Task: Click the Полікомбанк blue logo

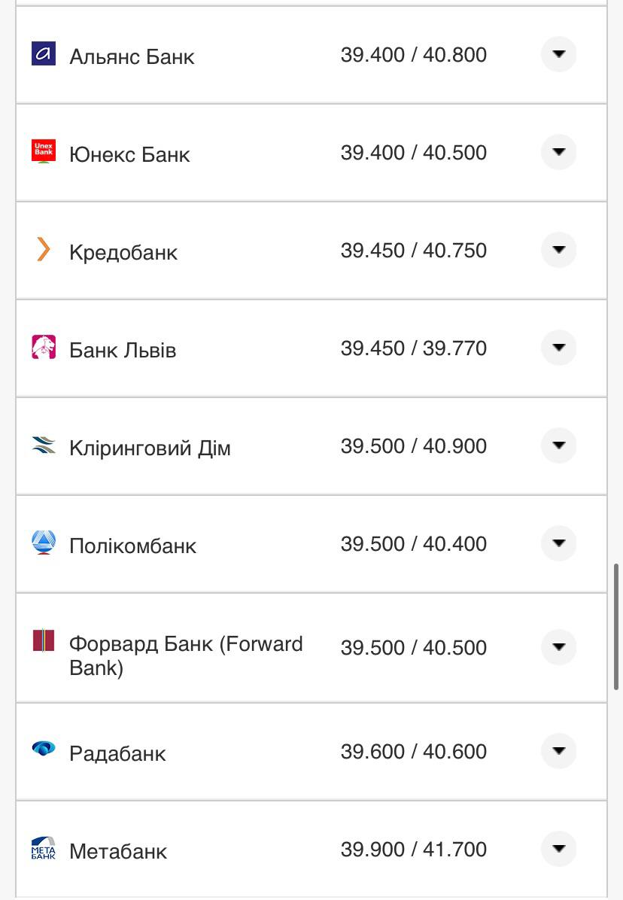Action: coord(44,543)
